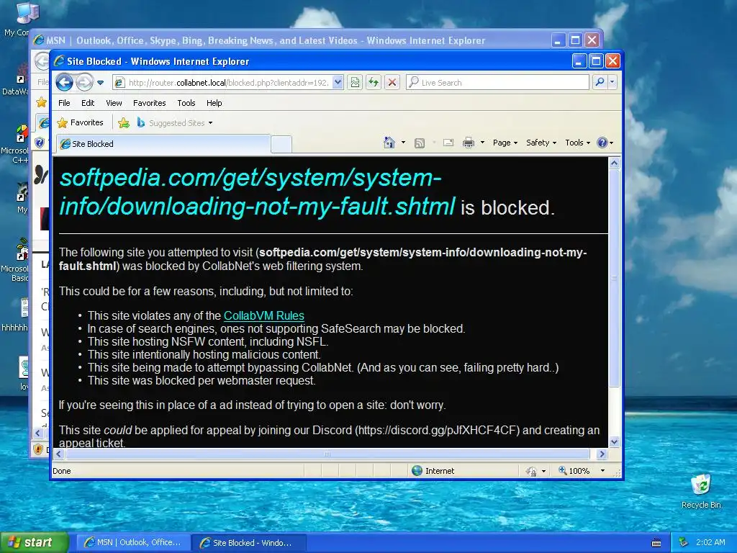Click the horizontal scrollbar left arrow

59,454
